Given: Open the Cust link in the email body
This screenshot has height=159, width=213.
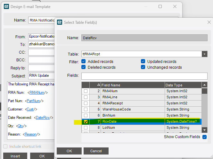Looking at the screenshot, I should [x=30, y=109].
